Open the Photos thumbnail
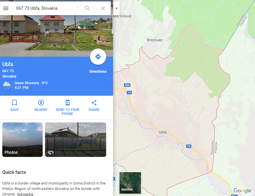 point(22,140)
